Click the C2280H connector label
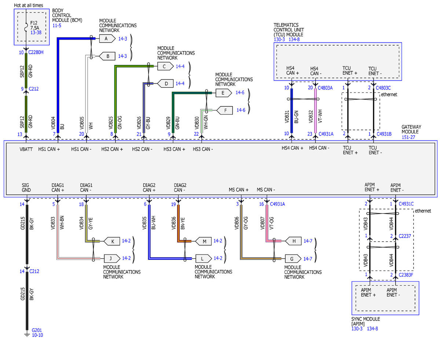The image size is (440, 340). click(x=36, y=52)
